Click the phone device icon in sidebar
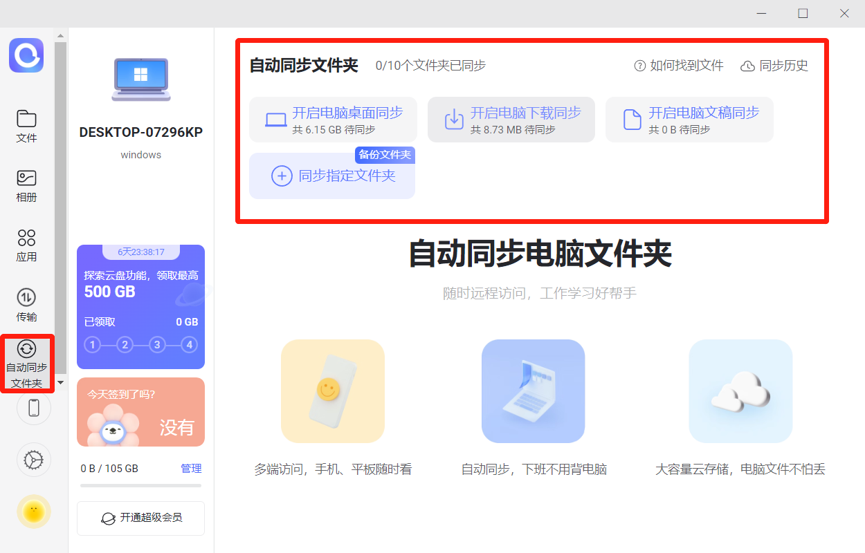865x553 pixels. point(34,407)
